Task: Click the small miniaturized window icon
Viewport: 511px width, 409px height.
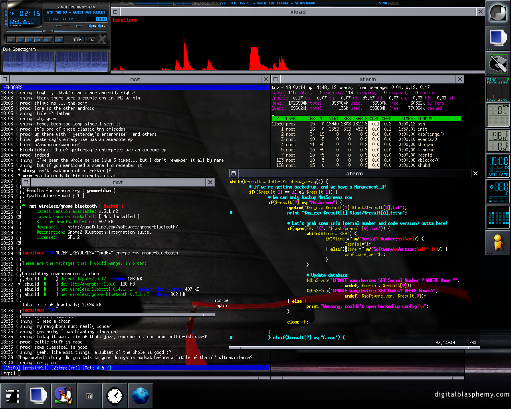Action: tap(89, 396)
